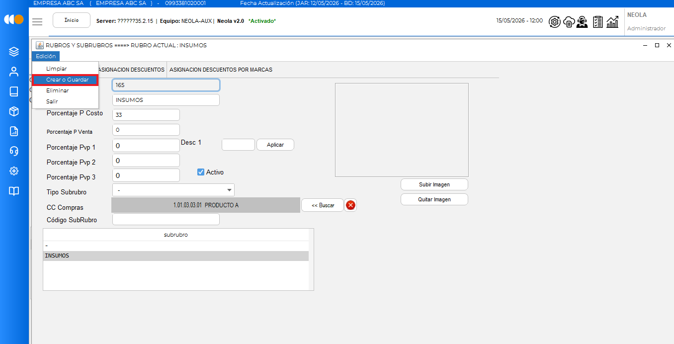Screen dimensions: 674x344
Task: Open the ASIGNACION DESCUENTOS tab
Action: (132, 70)
